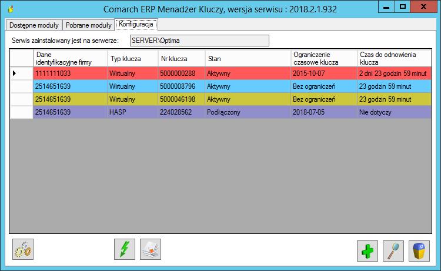Click the Stan column header
Screen dimensions: 441x271
coord(248,58)
